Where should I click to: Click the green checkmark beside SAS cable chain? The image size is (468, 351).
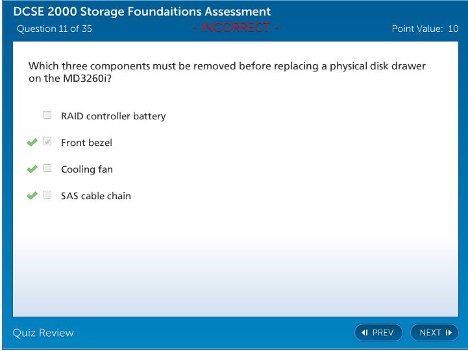click(32, 196)
